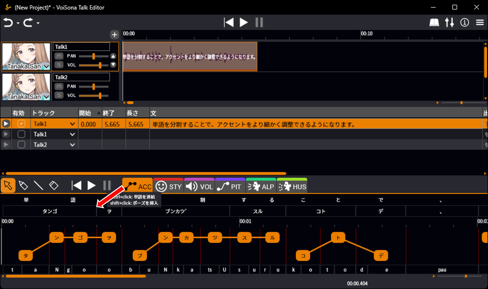Mute the Talk1 track
This screenshot has width=488, height=289.
tap(59, 56)
